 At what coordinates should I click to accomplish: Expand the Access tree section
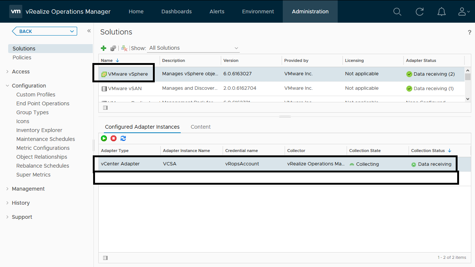click(7, 72)
